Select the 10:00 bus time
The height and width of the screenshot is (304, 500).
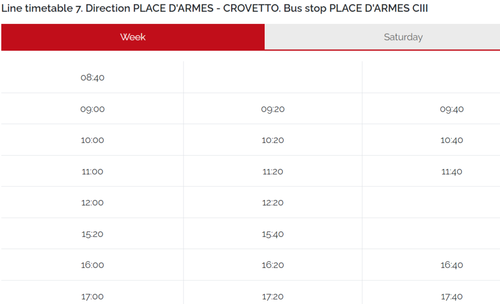click(x=92, y=140)
